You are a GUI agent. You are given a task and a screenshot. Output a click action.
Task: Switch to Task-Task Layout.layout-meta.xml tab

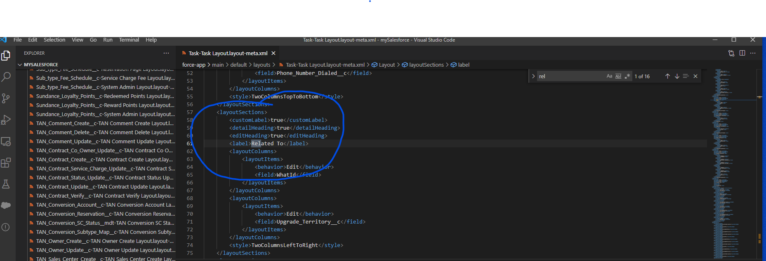pos(228,53)
